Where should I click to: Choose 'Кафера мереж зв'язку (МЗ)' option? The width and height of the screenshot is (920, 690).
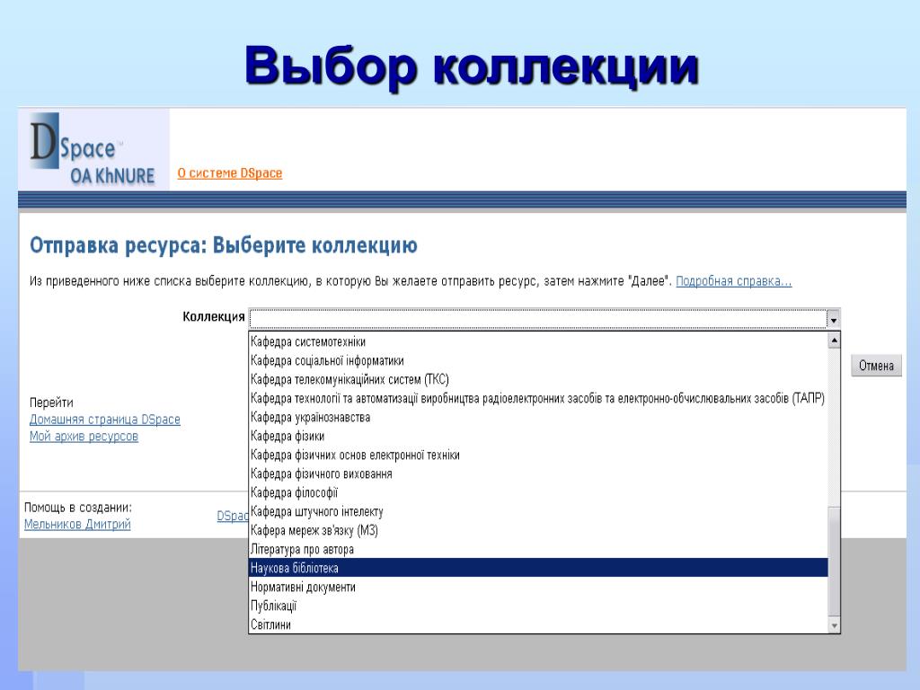coord(538,530)
